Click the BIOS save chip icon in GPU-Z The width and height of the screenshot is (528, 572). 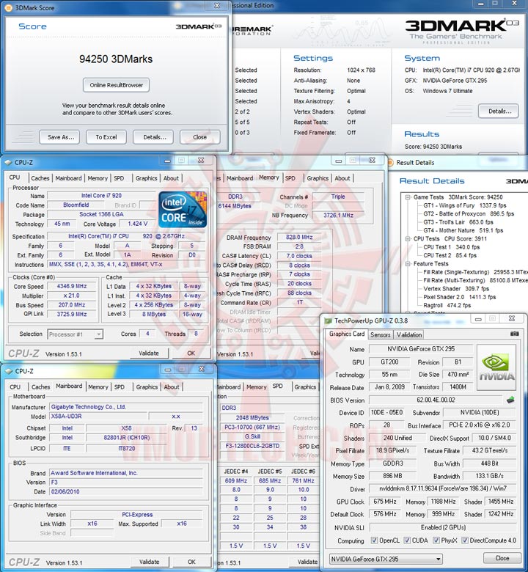[x=510, y=400]
